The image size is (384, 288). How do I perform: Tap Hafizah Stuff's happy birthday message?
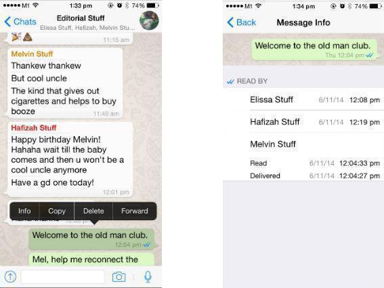tap(70, 159)
